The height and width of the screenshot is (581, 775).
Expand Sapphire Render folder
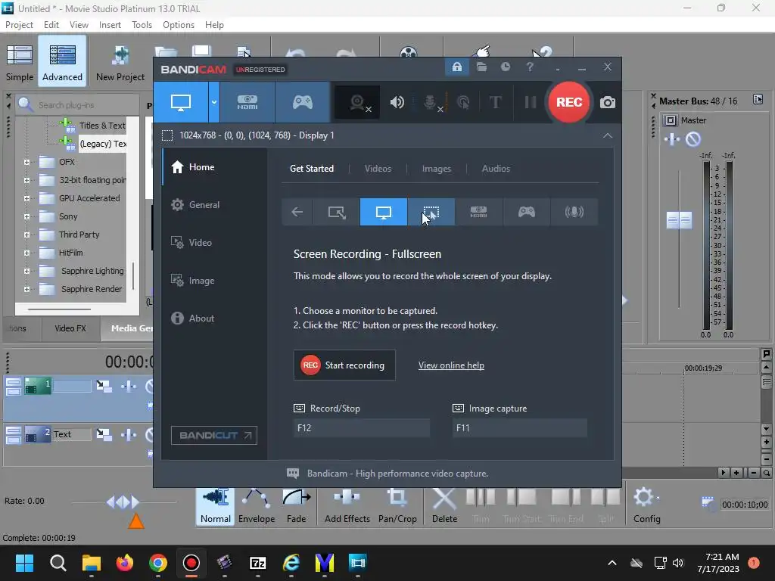[x=26, y=289]
